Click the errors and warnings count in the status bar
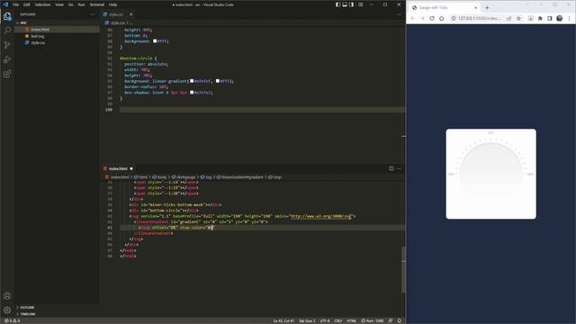The width and height of the screenshot is (576, 324). coord(12,320)
